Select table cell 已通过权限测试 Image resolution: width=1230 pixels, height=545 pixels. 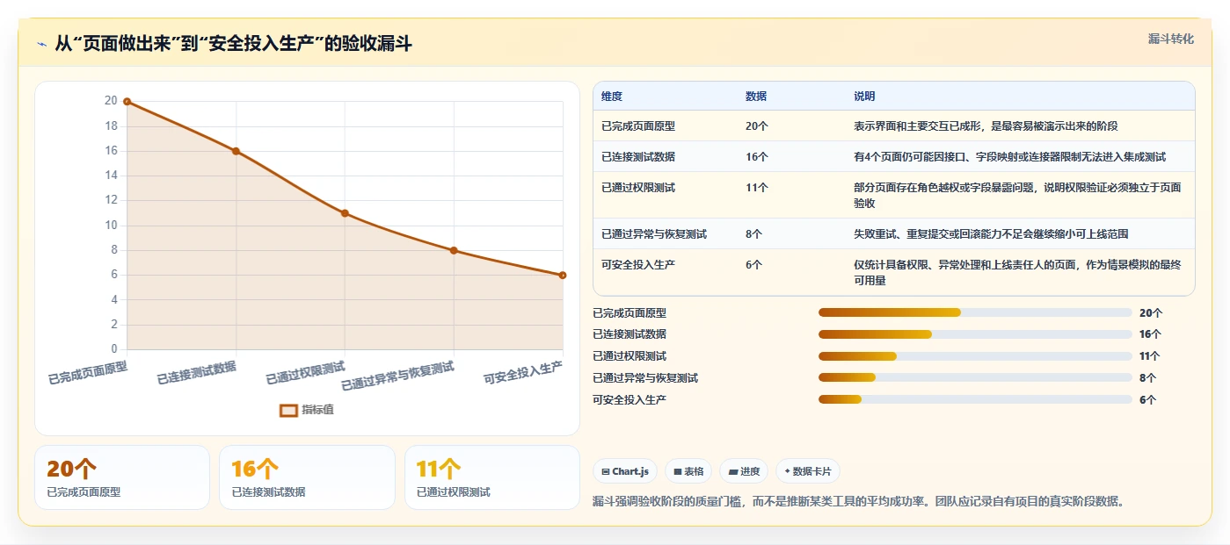point(638,188)
